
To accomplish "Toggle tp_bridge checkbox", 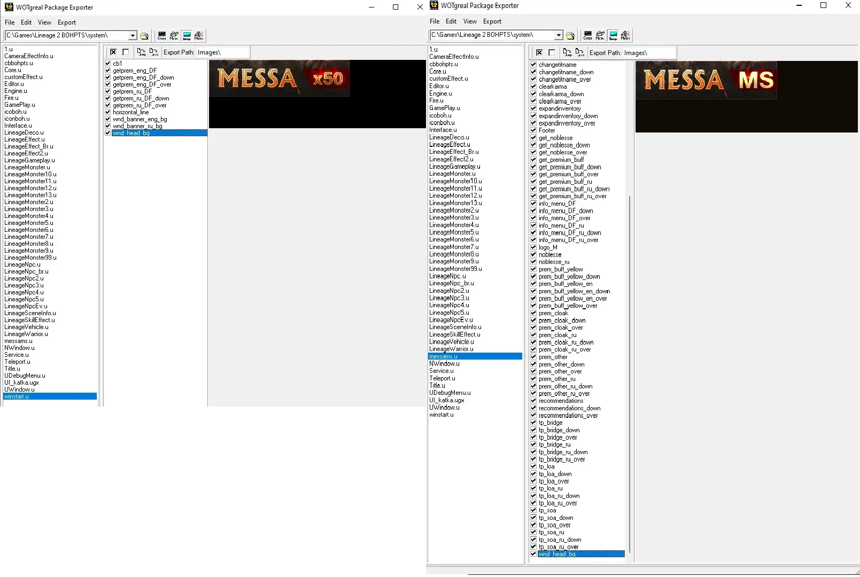I will click(x=533, y=423).
